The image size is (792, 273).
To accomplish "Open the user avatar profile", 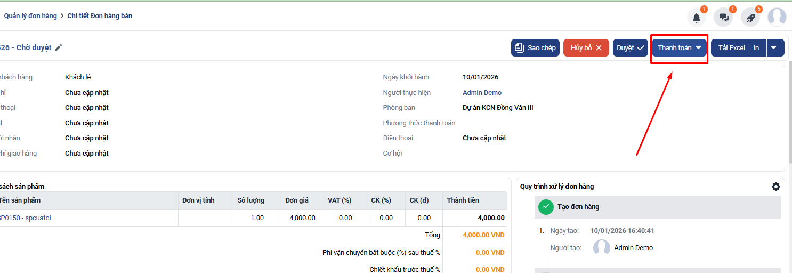I will [777, 17].
